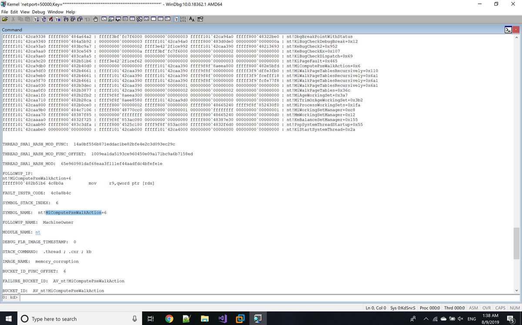The height and width of the screenshot is (325, 522).
Task: Click 'Ln 0, Col 0' in status bar
Action: (x=375, y=308)
